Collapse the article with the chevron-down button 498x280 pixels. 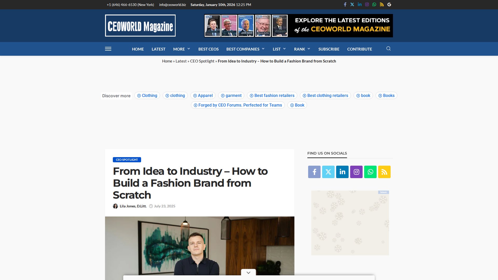[x=248, y=272]
